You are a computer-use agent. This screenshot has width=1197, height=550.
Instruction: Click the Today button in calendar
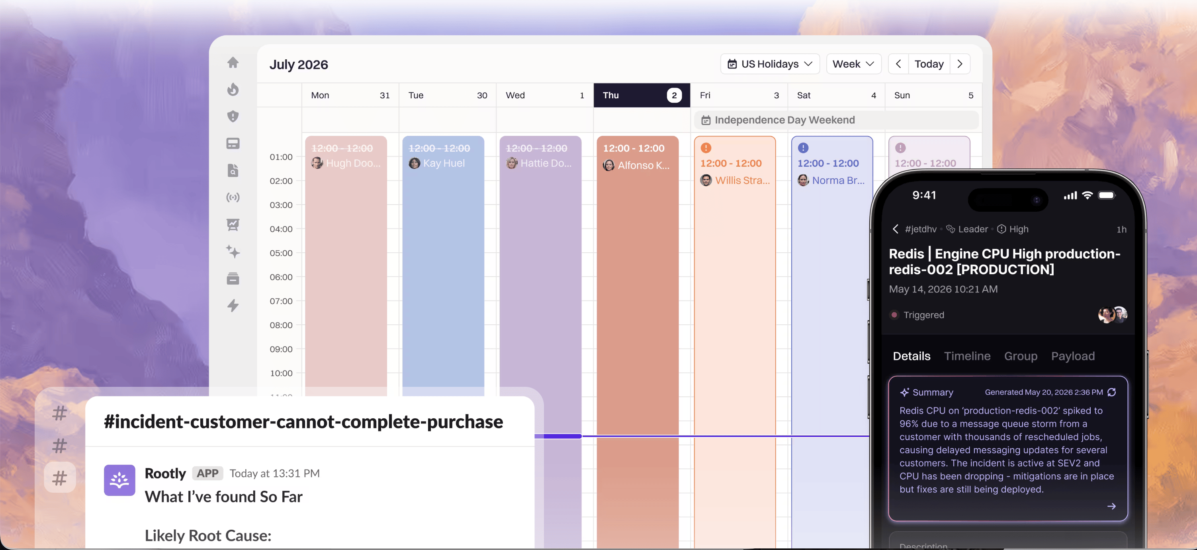[929, 64]
